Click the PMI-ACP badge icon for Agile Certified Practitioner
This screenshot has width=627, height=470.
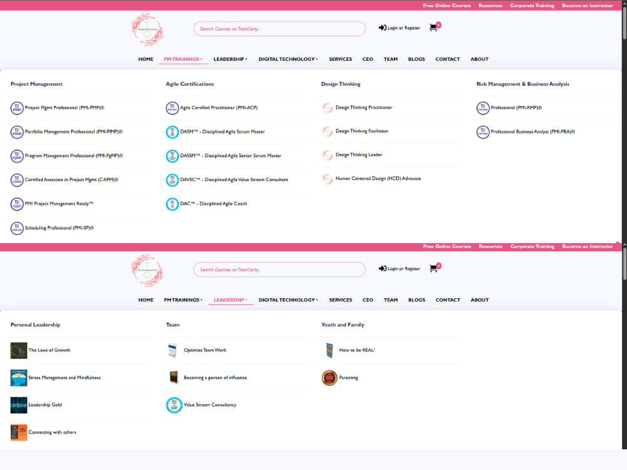coord(172,108)
